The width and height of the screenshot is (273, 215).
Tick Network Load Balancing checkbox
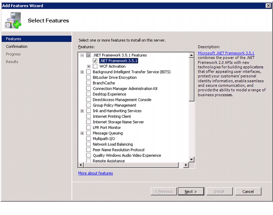[x=88, y=144]
